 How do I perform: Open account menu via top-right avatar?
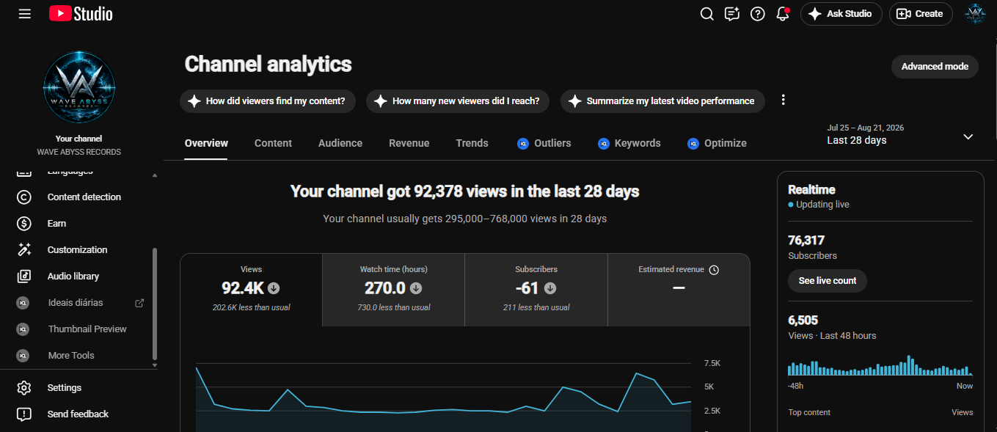click(975, 14)
